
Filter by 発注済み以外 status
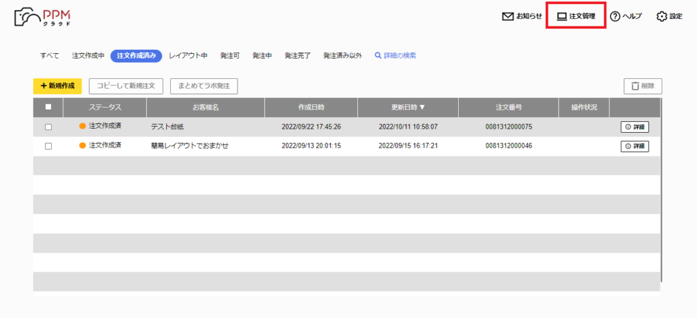click(343, 56)
